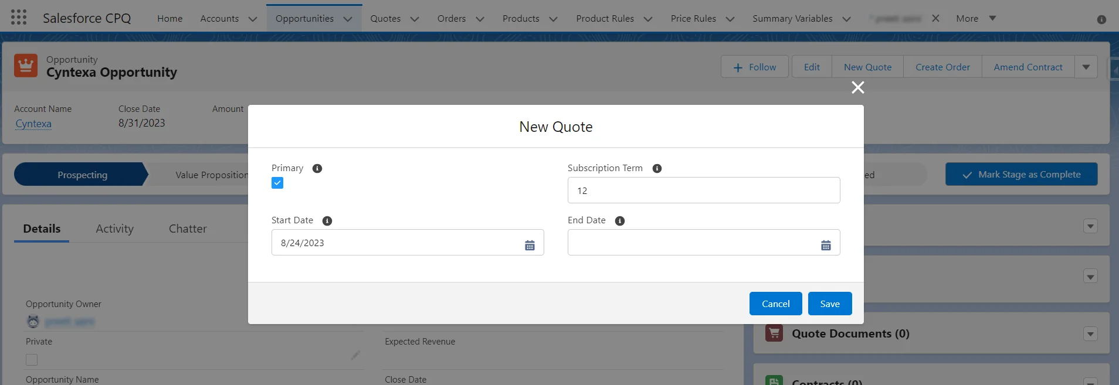
Task: Click the End Date input field
Action: tap(704, 243)
